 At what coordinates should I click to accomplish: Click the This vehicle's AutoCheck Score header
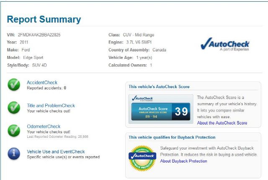[159, 87]
